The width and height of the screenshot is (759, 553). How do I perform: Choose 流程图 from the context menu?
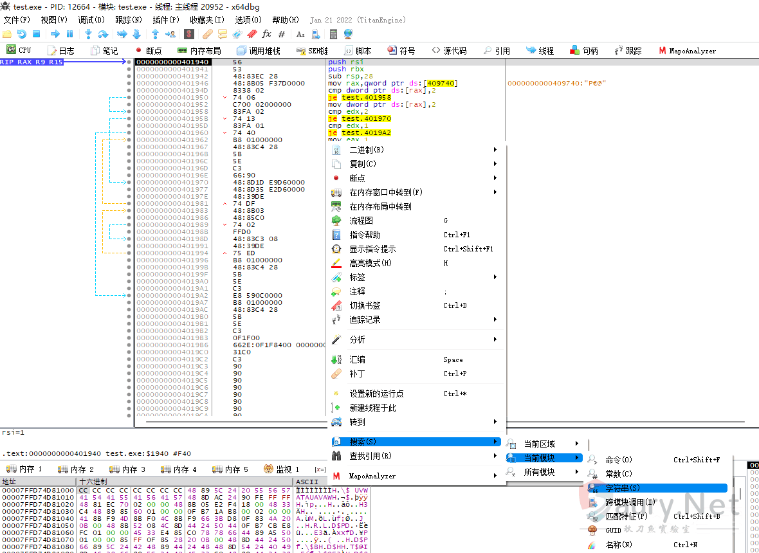click(x=361, y=221)
